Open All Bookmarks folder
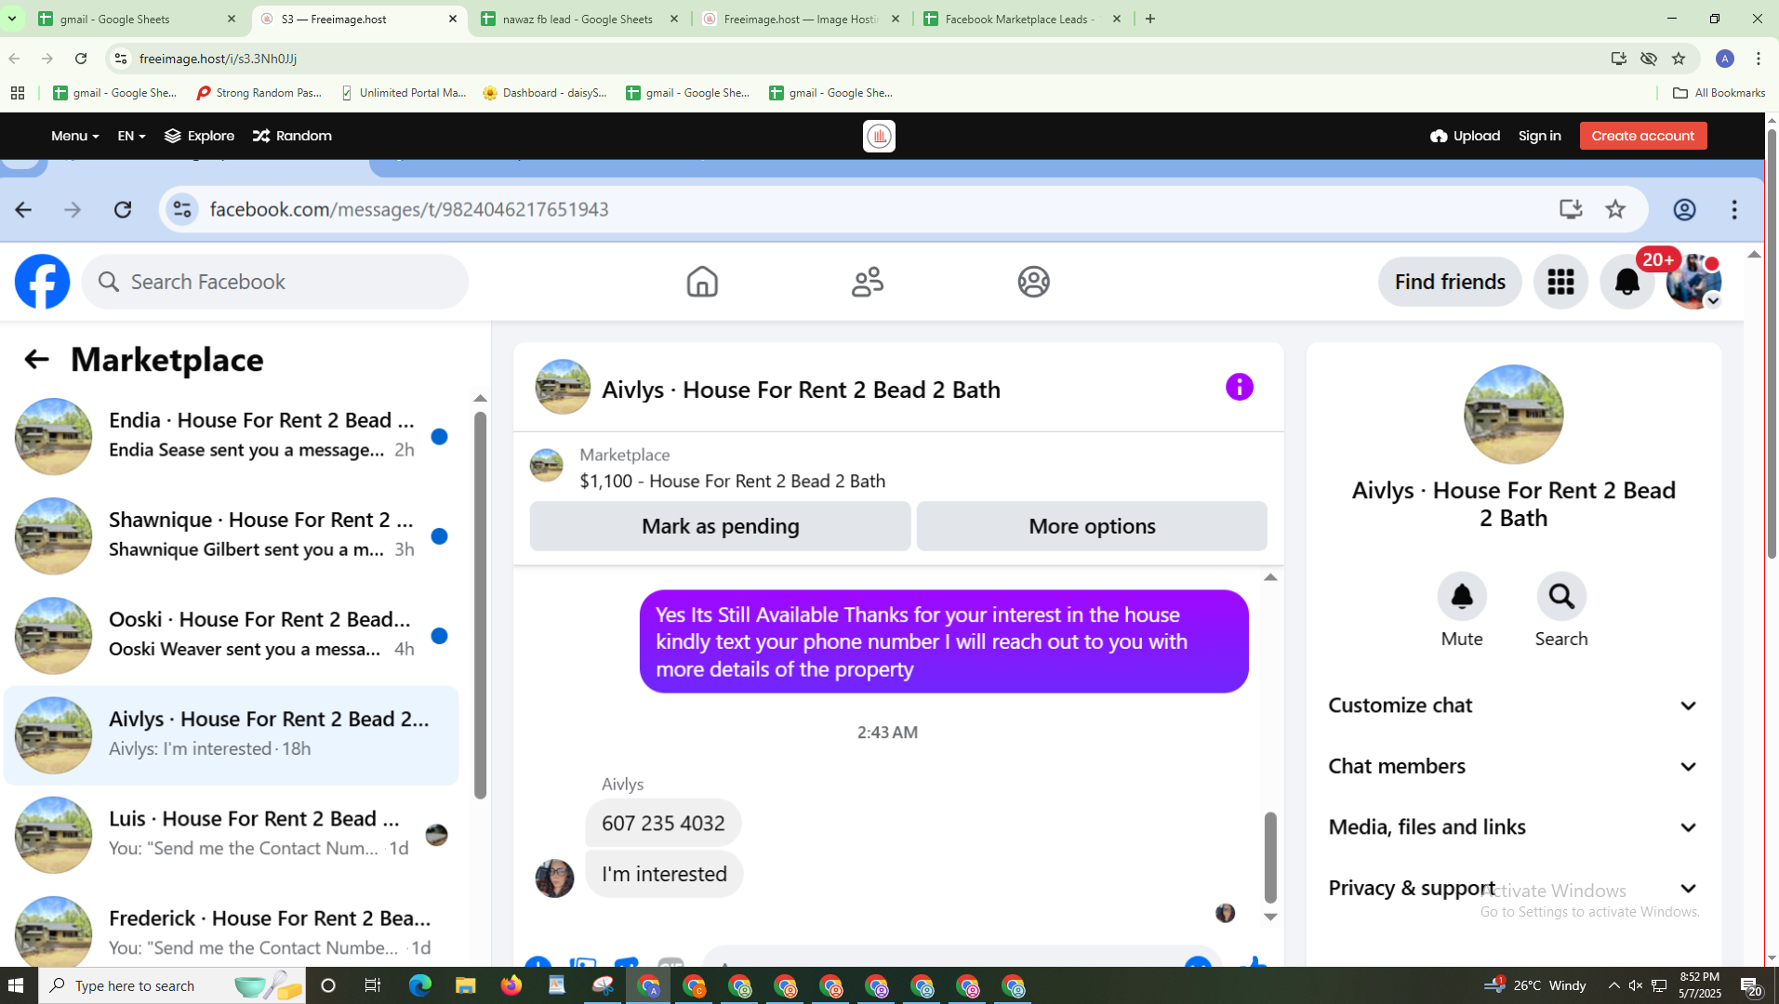This screenshot has width=1779, height=1004. pos(1719,93)
